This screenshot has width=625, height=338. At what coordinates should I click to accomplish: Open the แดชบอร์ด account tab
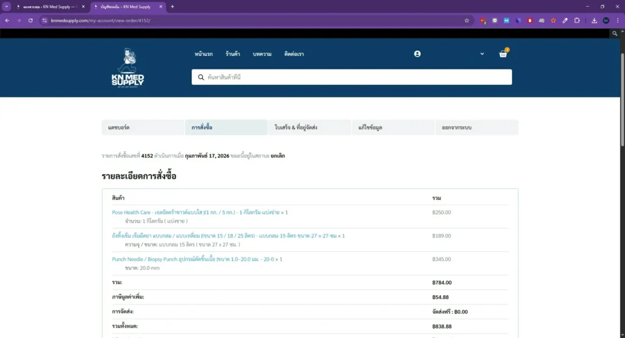[143, 127]
